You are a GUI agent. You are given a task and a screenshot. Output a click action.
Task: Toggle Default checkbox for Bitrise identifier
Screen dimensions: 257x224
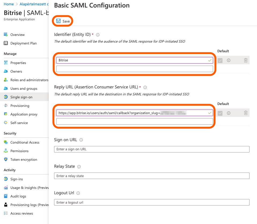[x=220, y=61]
